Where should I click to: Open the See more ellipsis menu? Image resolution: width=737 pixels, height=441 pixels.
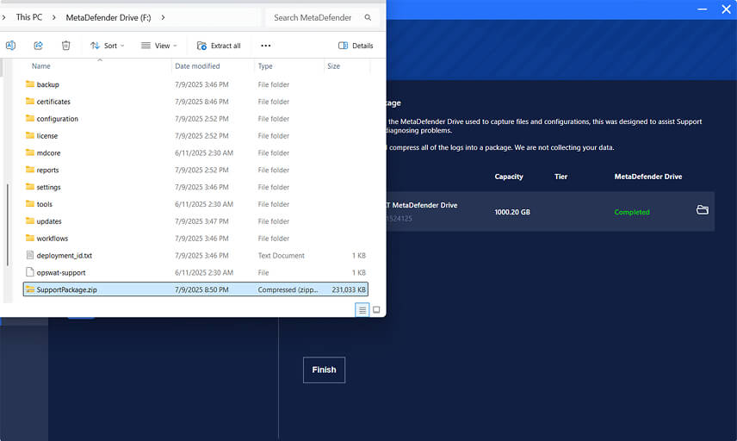coord(265,46)
